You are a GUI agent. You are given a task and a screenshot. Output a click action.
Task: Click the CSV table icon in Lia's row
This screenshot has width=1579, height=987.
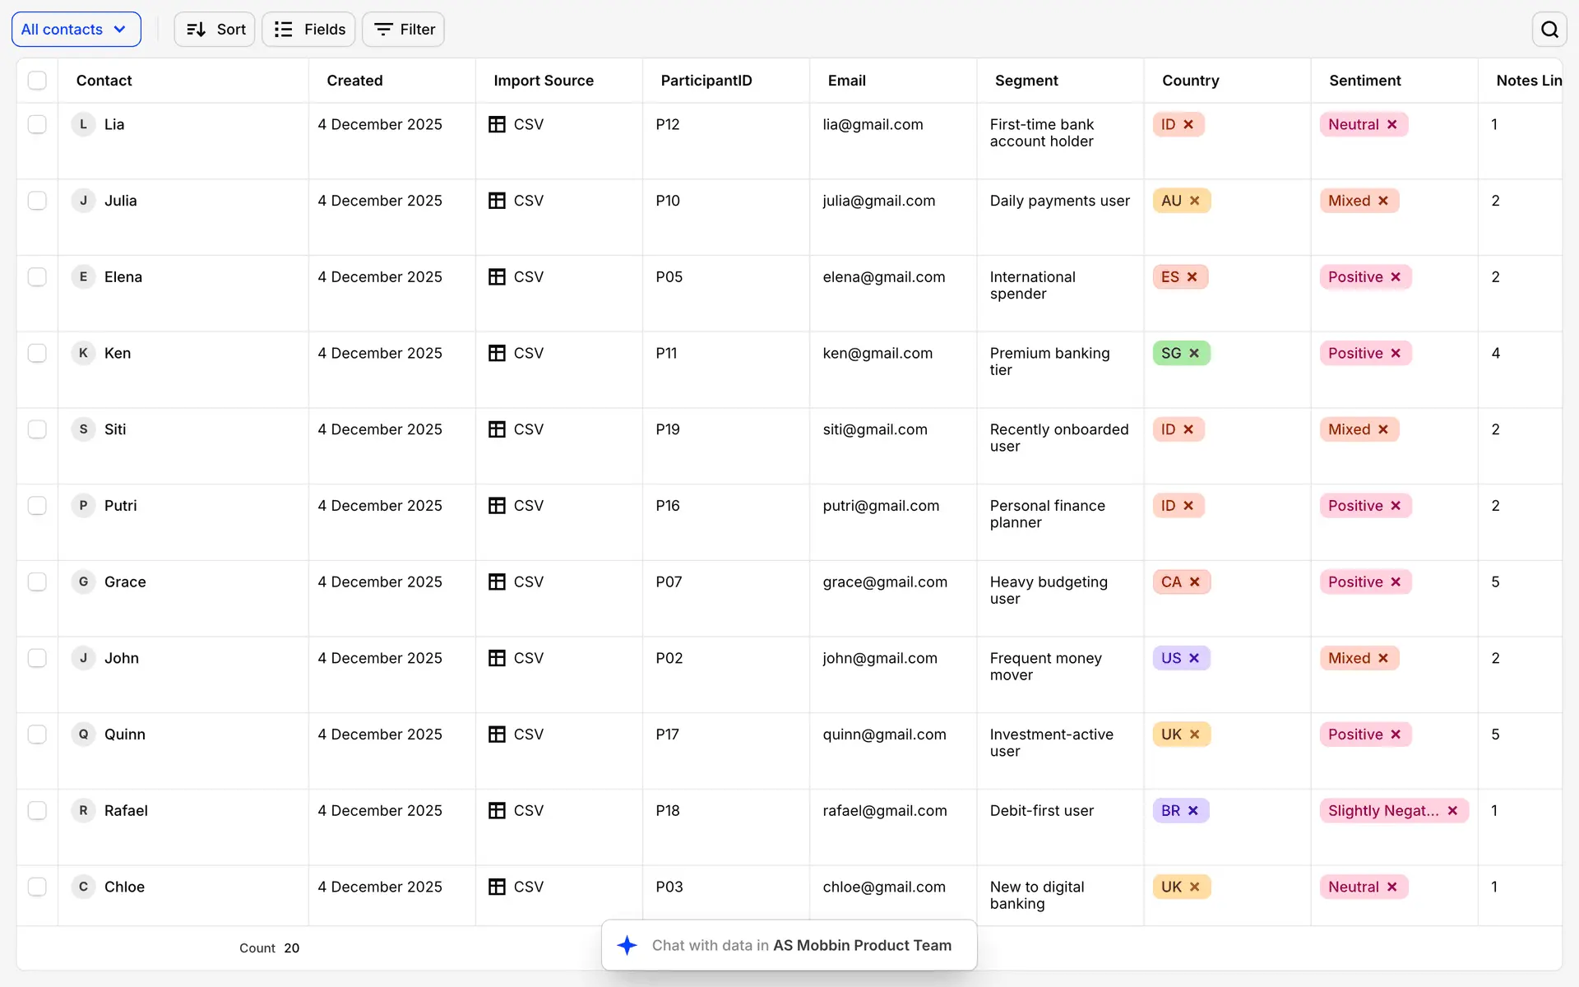(x=497, y=124)
